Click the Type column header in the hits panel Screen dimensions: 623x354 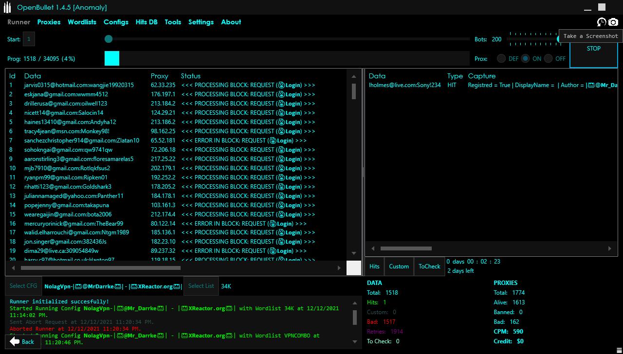pos(455,76)
